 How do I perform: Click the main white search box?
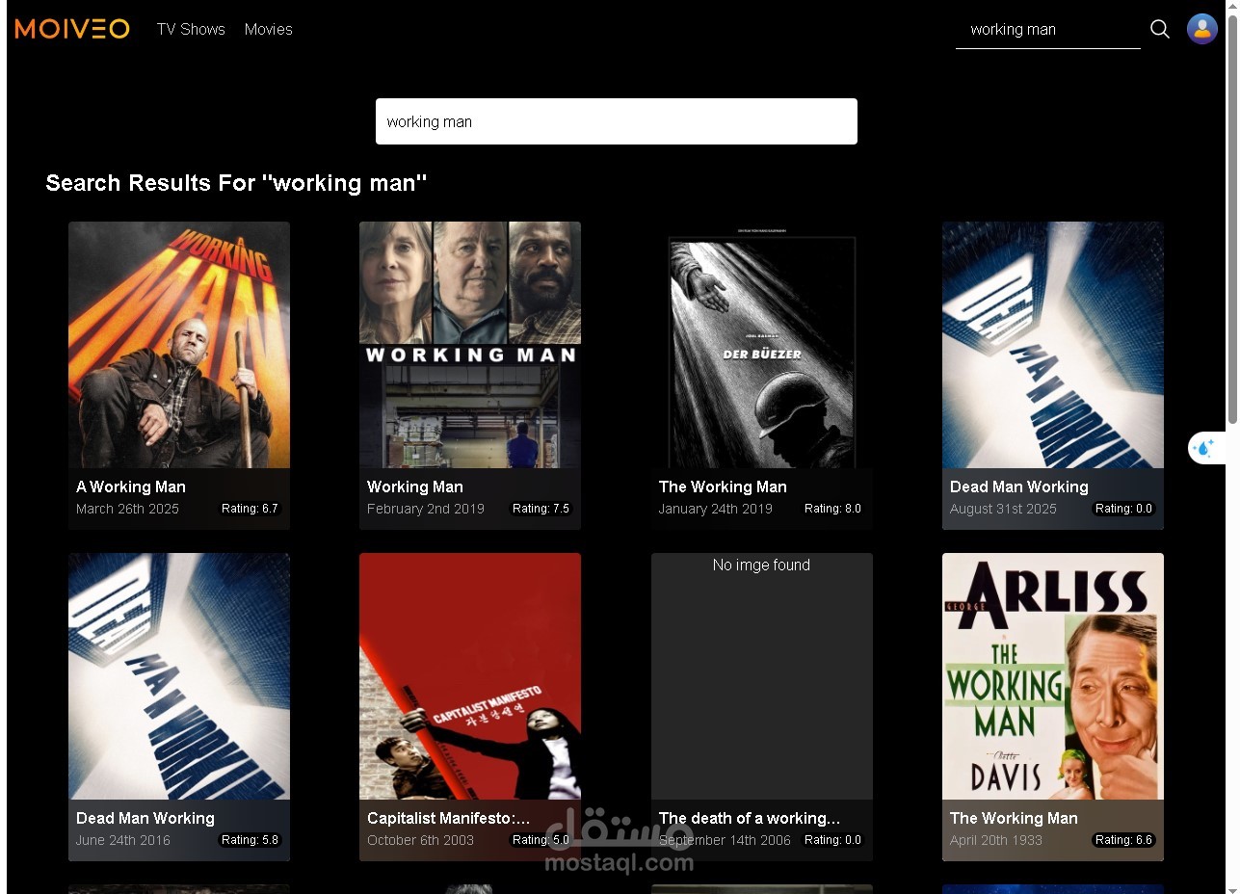617,121
